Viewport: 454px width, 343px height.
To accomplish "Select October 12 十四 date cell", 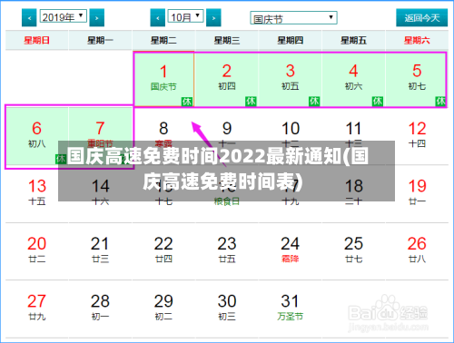I will coord(417,136).
